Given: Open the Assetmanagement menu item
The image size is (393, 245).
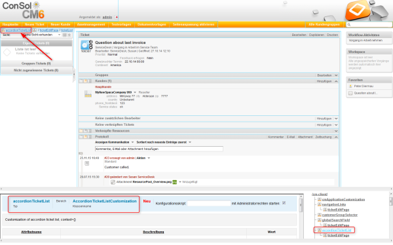Looking at the screenshot, I should 91,24.
